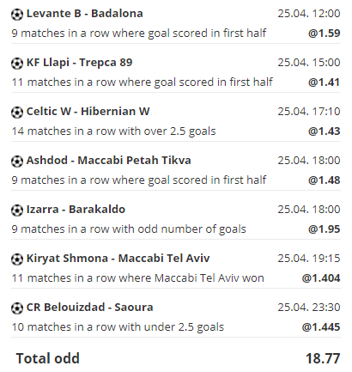
Task: Click the 14 matches over 2.5 goals streak
Action: coord(113,131)
